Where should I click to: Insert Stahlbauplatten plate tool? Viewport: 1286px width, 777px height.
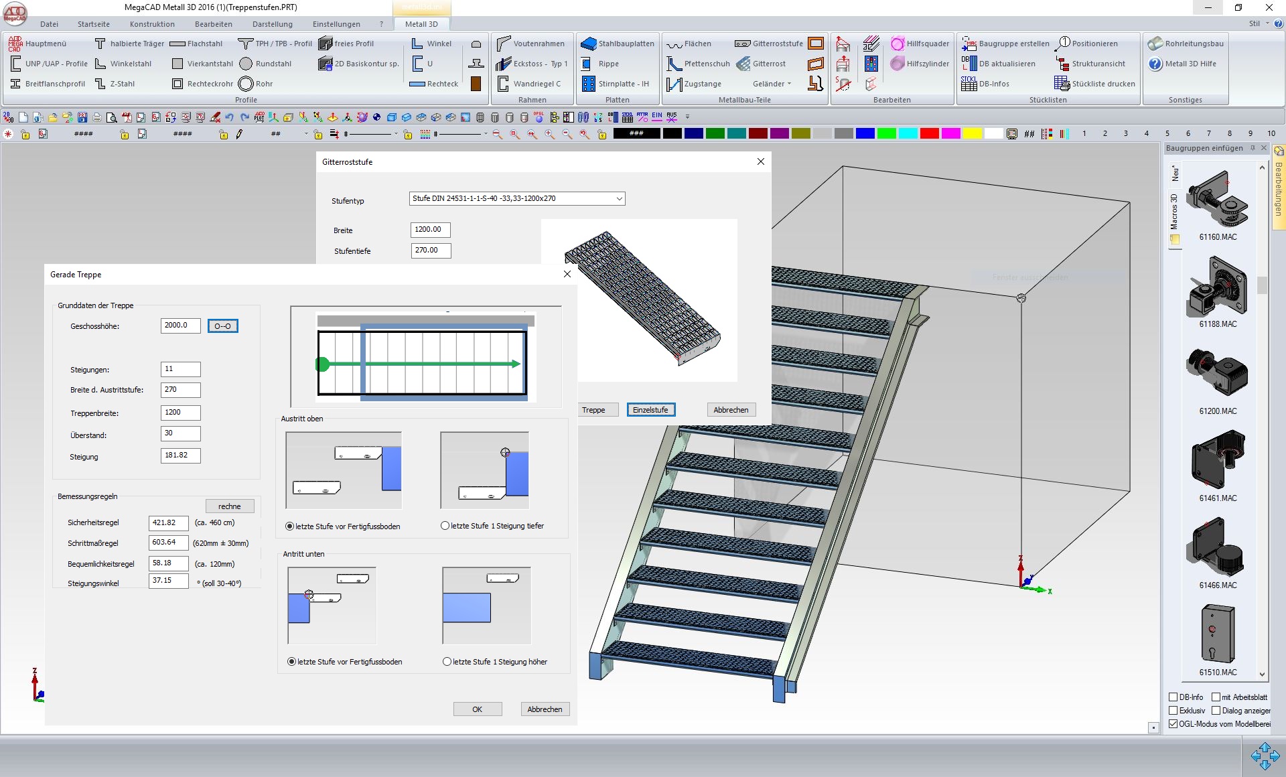(x=618, y=44)
